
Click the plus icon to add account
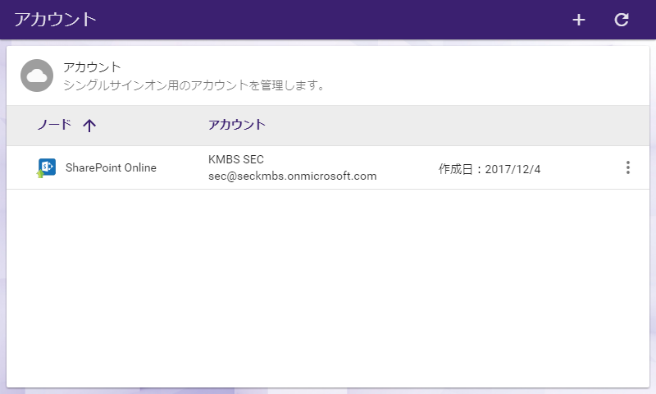(578, 20)
